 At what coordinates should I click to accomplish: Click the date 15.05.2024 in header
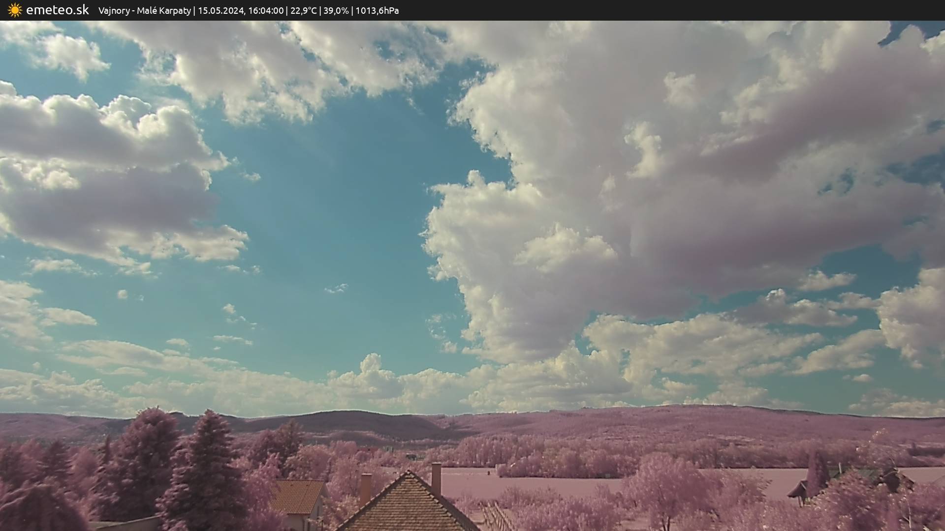tap(220, 11)
